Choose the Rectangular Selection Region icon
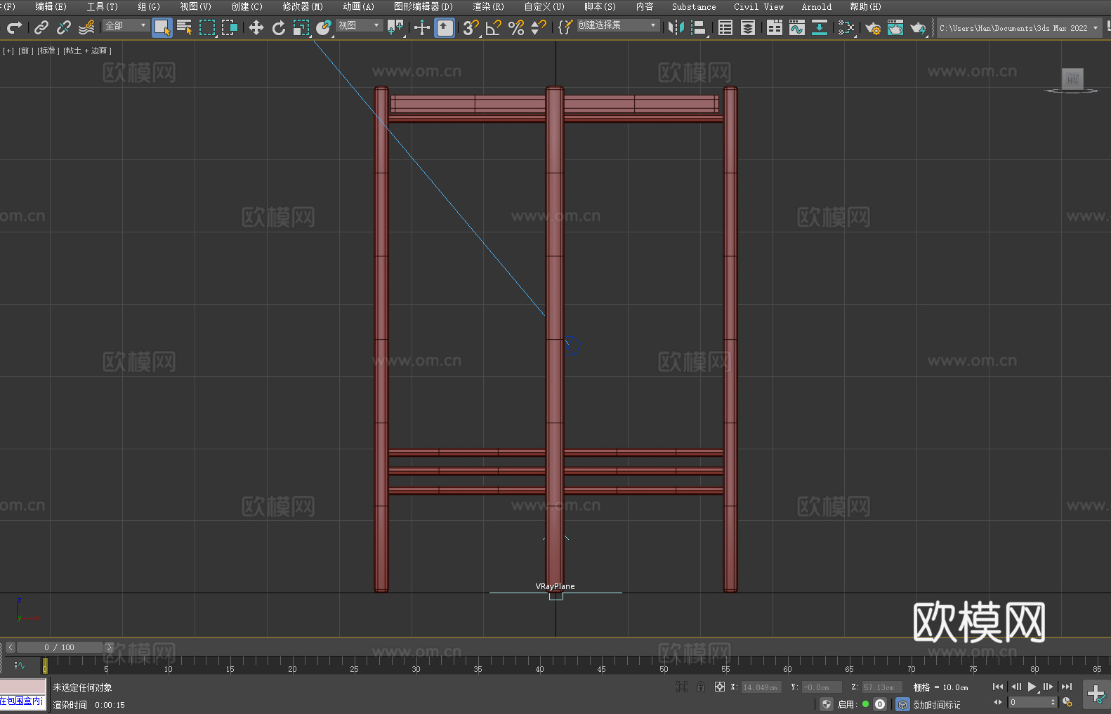Image resolution: width=1111 pixels, height=714 pixels. click(x=207, y=27)
